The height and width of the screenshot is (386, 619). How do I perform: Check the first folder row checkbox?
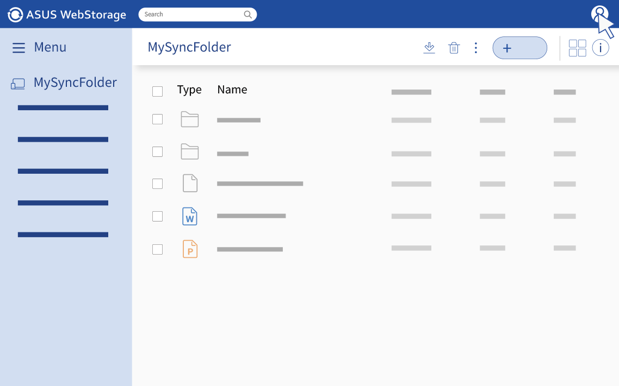click(158, 119)
